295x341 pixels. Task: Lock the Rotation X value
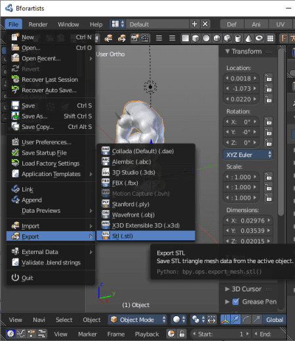pyautogui.click(x=268, y=122)
